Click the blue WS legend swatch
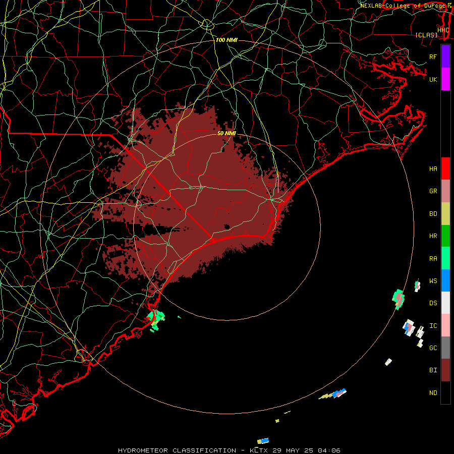The image size is (454, 454). (445, 280)
